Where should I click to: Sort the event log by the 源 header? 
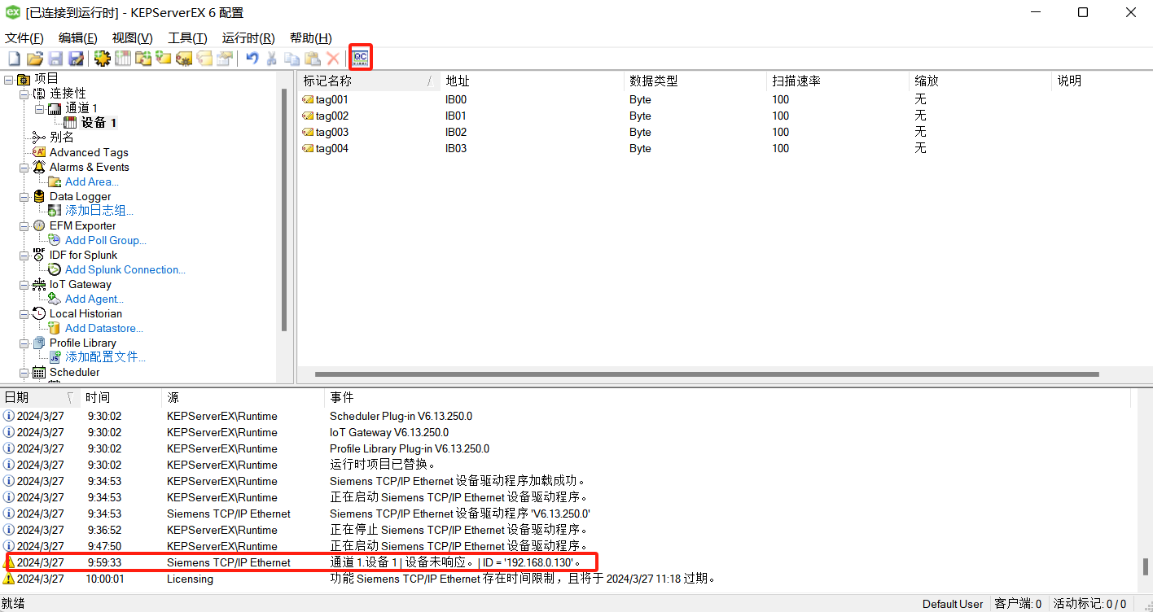tap(243, 397)
